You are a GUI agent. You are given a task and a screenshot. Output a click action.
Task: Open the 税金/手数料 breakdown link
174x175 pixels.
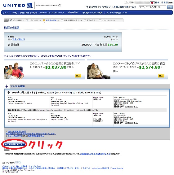click(18, 39)
